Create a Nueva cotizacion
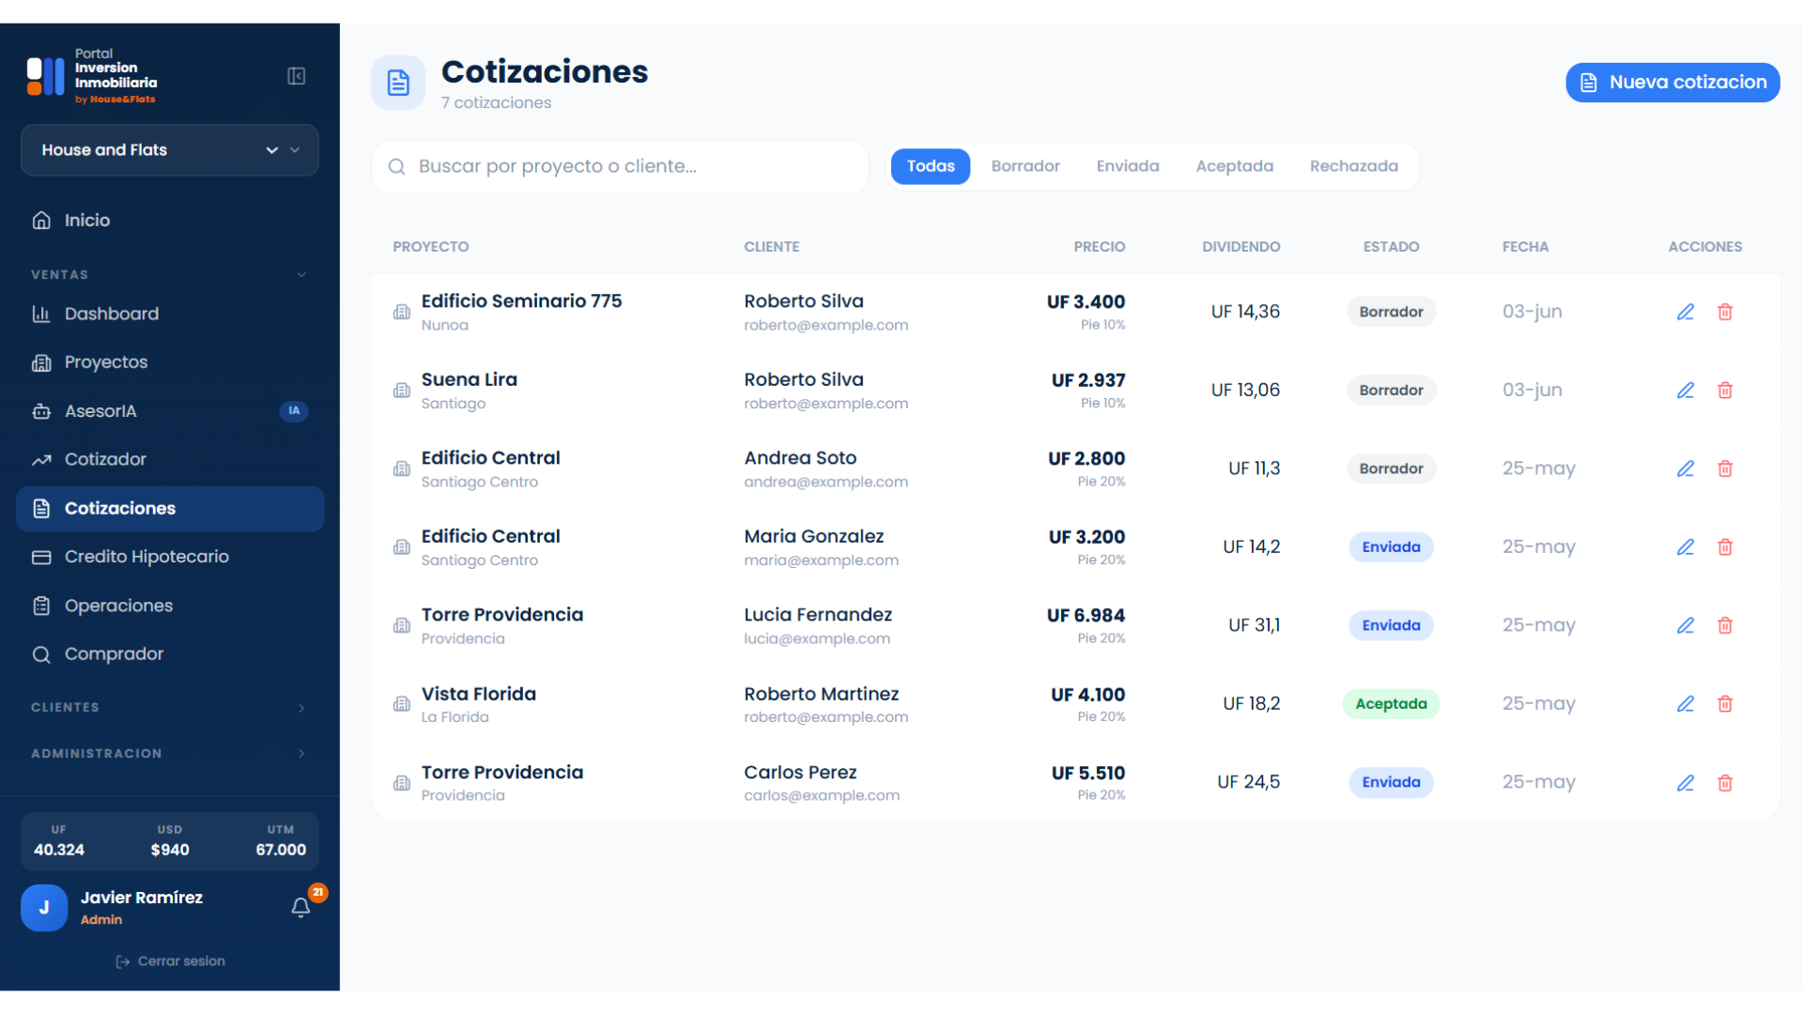The image size is (1803, 1014). [1672, 83]
